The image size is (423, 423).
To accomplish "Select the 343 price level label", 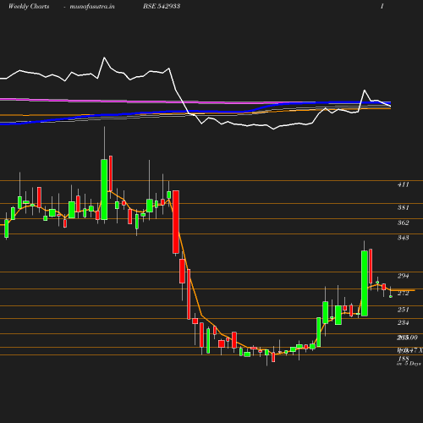I will 404,238.
